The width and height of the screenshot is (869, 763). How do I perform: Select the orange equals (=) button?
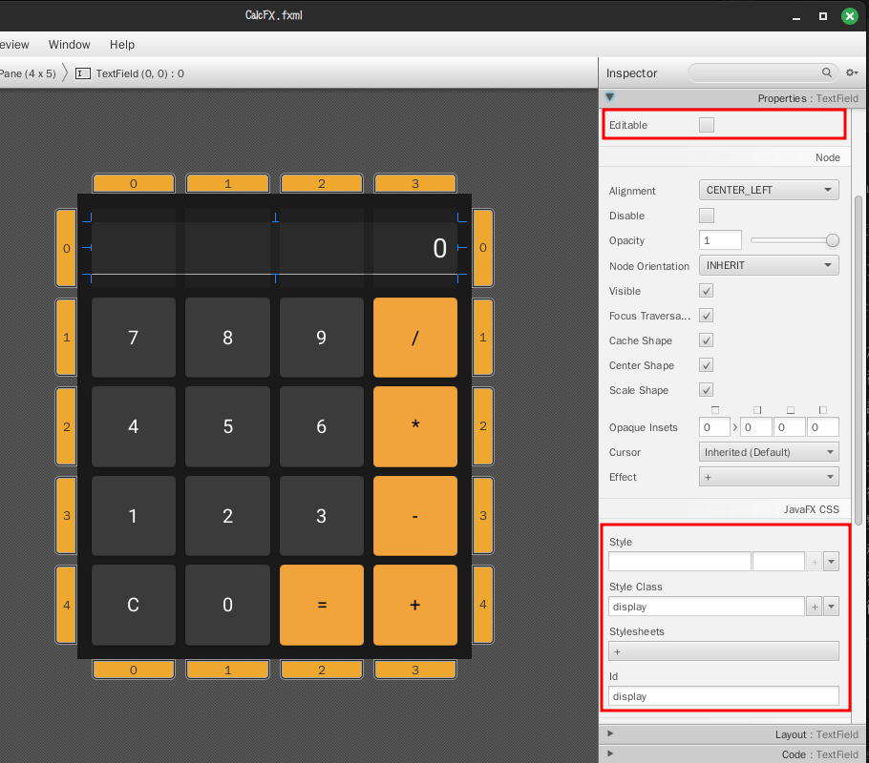(x=322, y=606)
